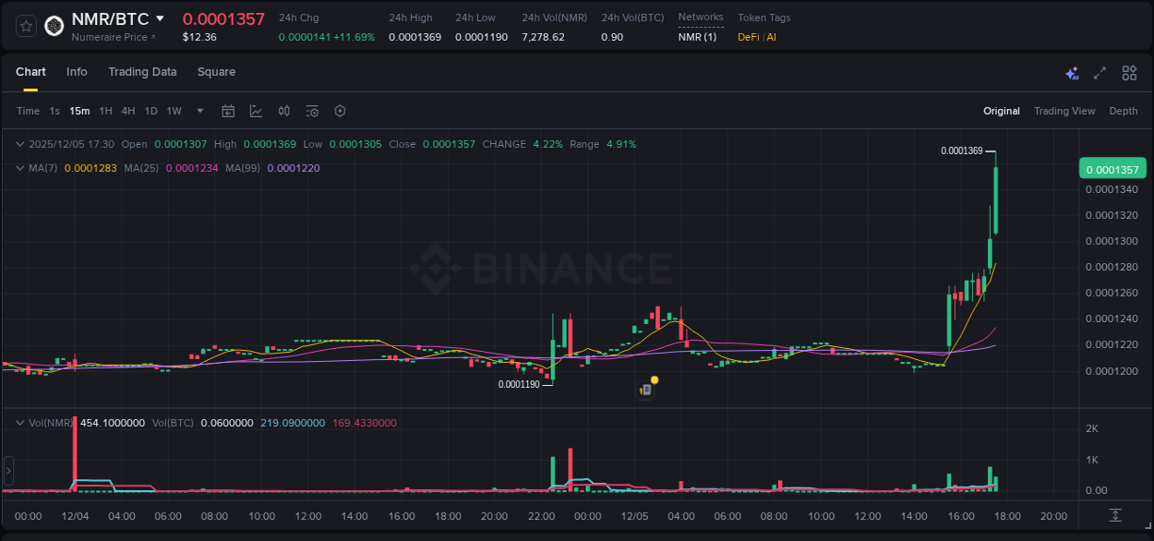
Task: Open the Info tab
Action: pos(77,72)
